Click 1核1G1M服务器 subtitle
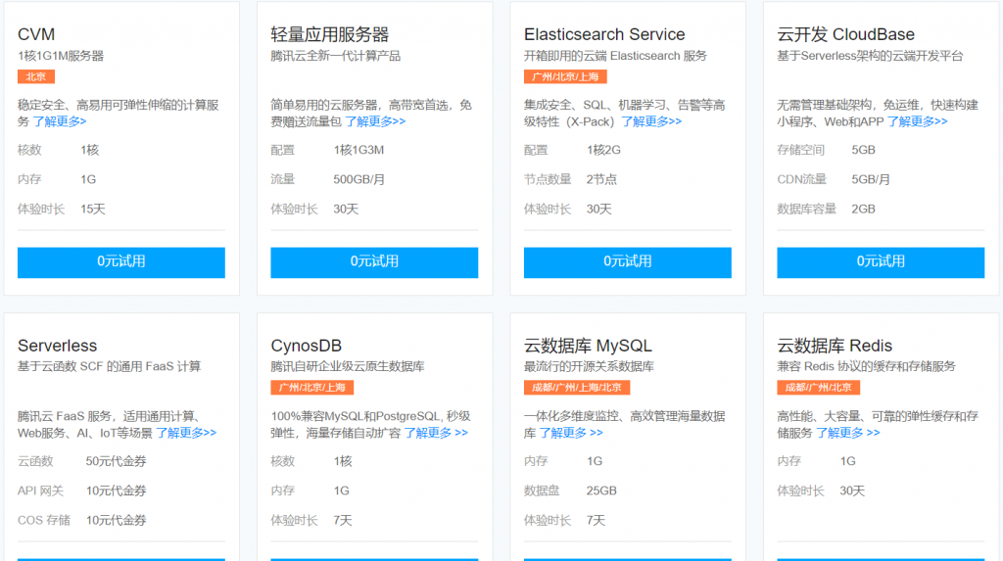The width and height of the screenshot is (1003, 561). pos(61,56)
